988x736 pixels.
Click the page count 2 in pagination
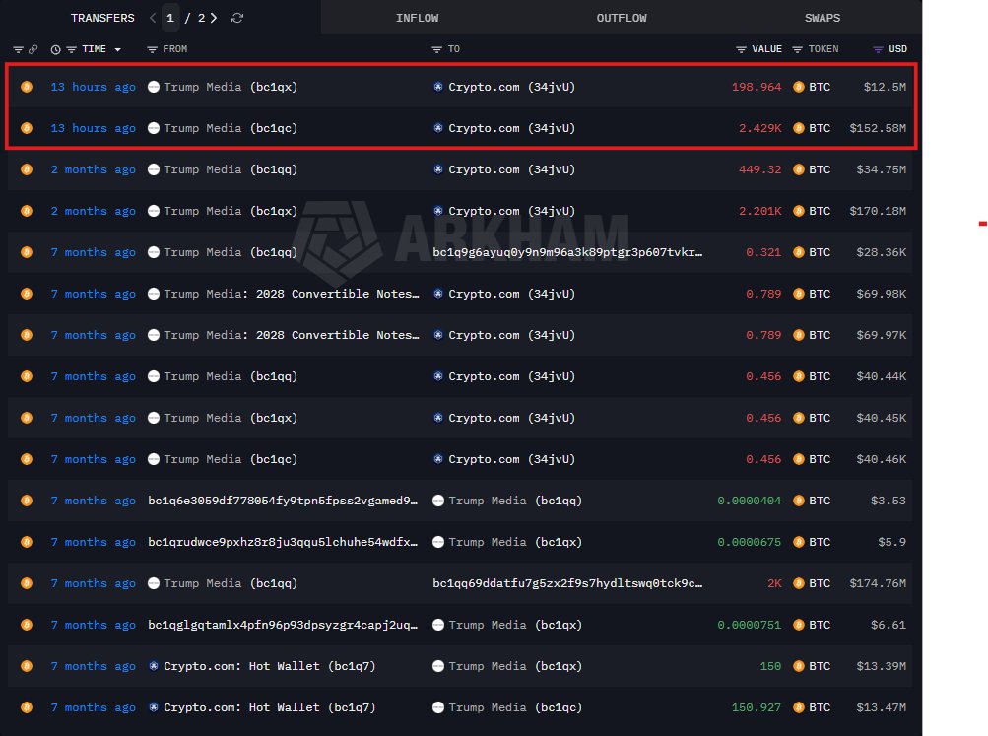[x=201, y=18]
